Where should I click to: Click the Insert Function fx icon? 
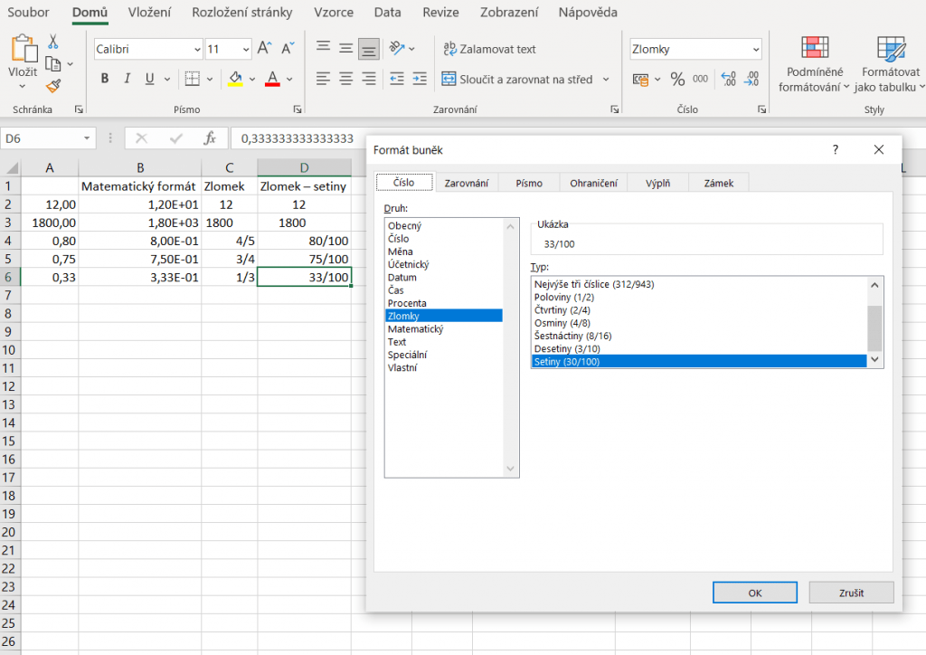click(210, 138)
